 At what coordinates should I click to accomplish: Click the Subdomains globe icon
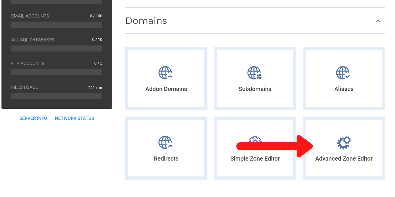pyautogui.click(x=254, y=72)
